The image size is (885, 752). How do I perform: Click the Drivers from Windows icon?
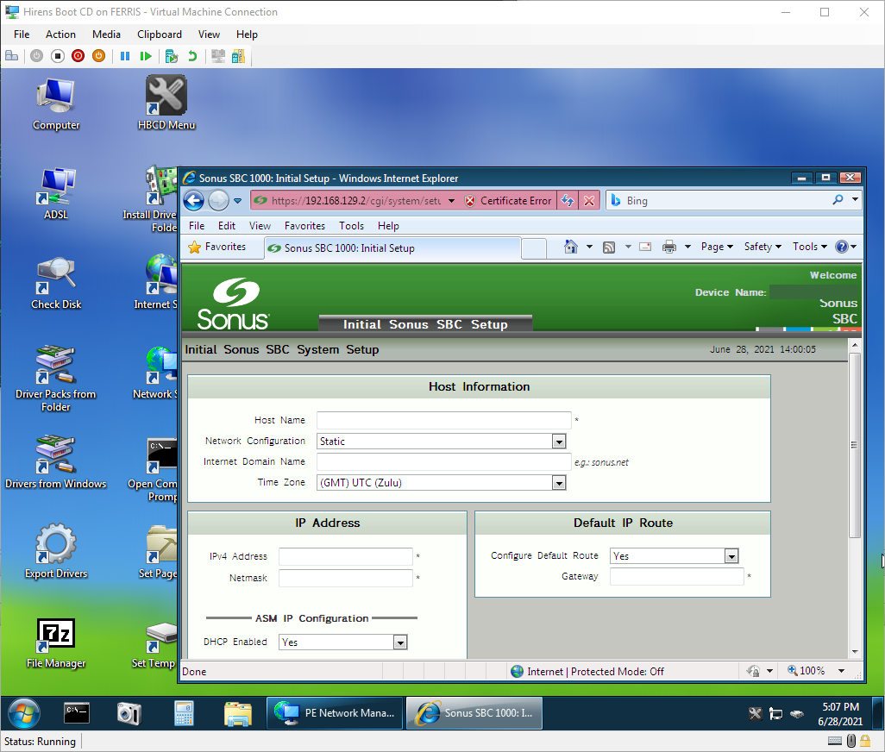tap(56, 462)
